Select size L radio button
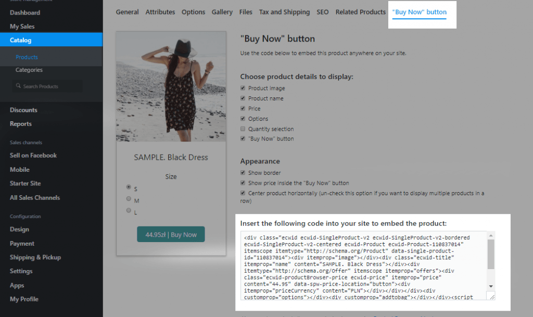Image resolution: width=533 pixels, height=317 pixels. [129, 210]
